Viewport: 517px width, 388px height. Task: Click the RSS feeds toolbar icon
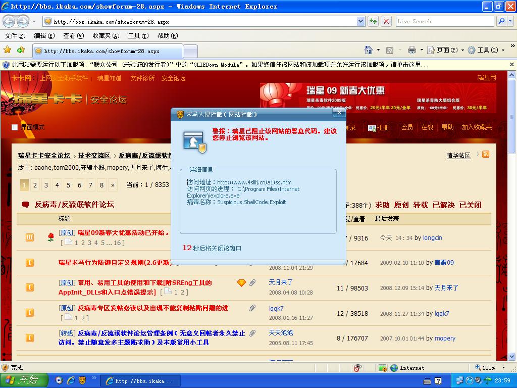tap(390, 50)
